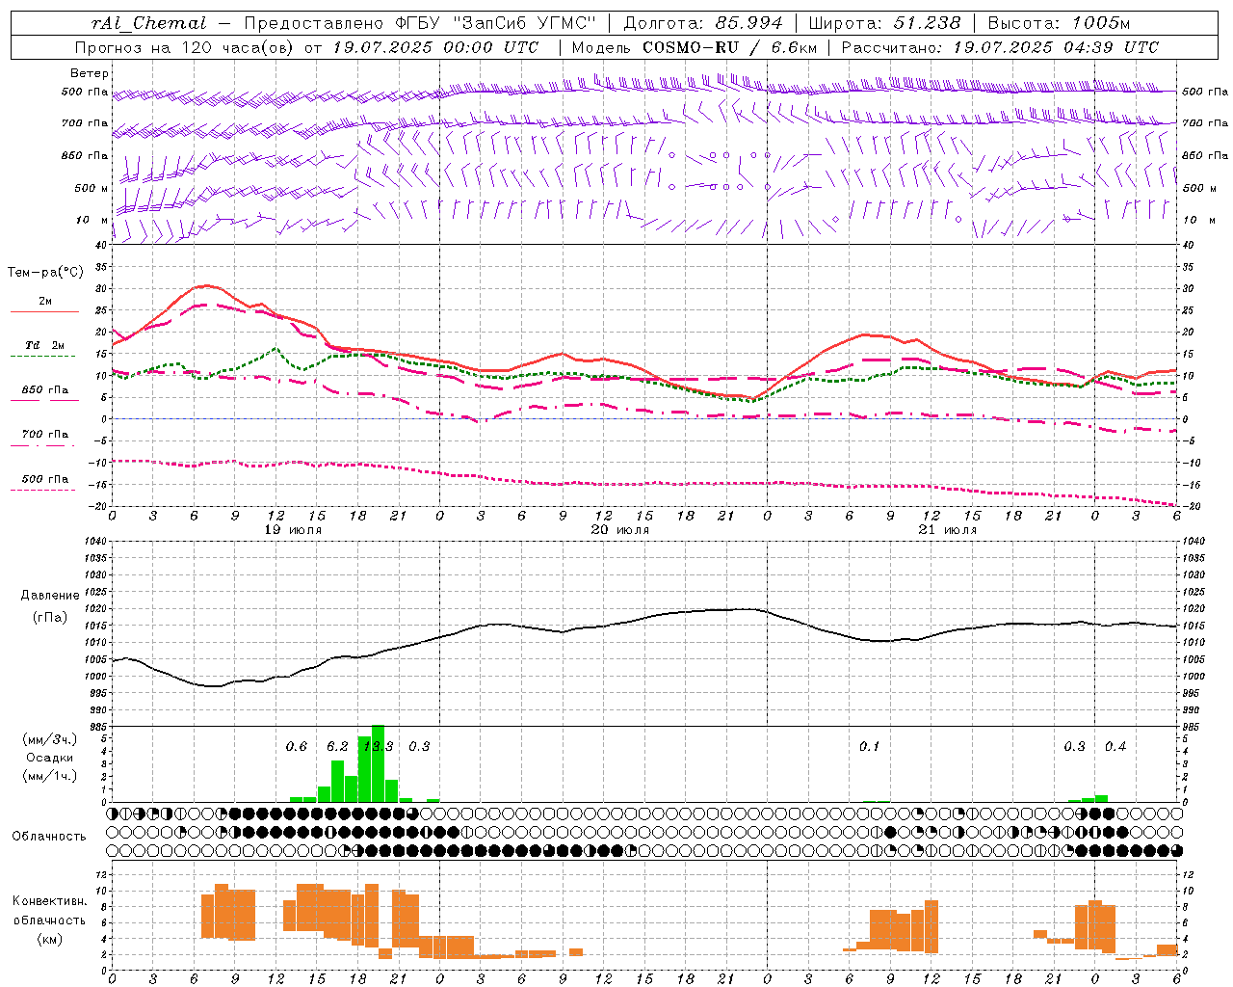Click the Долгота: 85.994 longitude value
This screenshot has height=987, width=1233.
(703, 23)
